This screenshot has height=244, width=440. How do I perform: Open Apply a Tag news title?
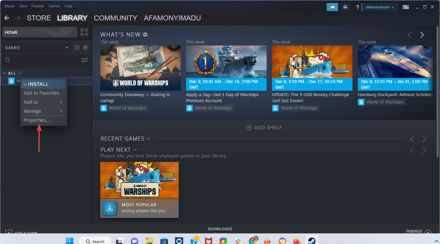click(x=222, y=97)
